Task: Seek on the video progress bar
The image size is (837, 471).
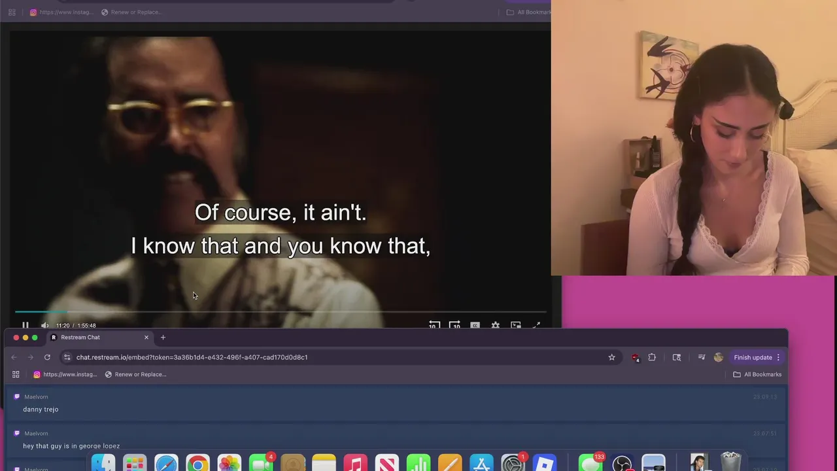Action: coord(281,312)
